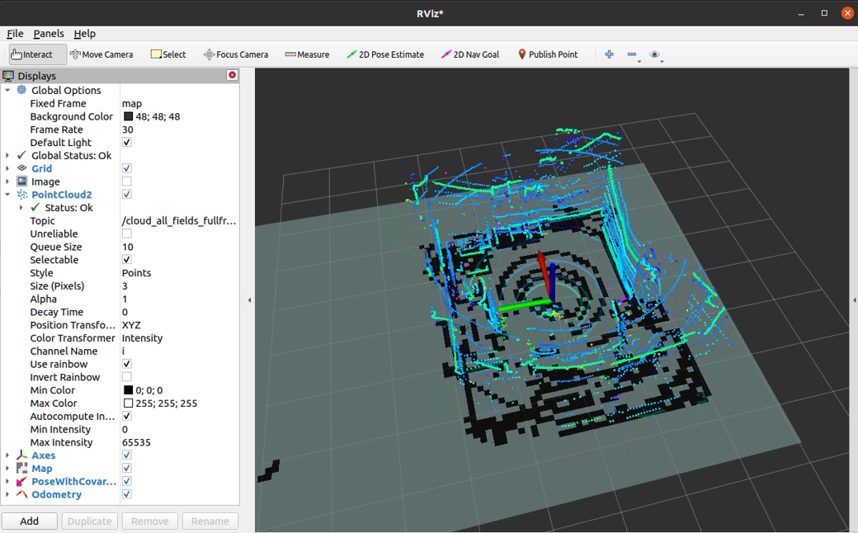Disable the Grid display
This screenshot has width=858, height=533.
pos(126,167)
